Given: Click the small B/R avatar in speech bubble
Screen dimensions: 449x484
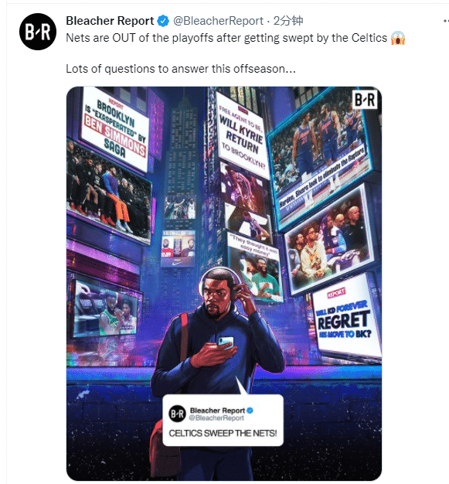Looking at the screenshot, I should 178,414.
